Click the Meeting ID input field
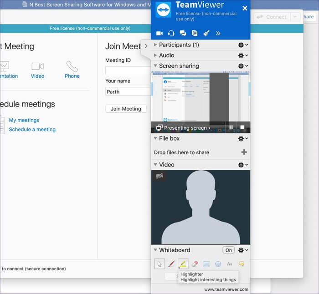 (128, 70)
